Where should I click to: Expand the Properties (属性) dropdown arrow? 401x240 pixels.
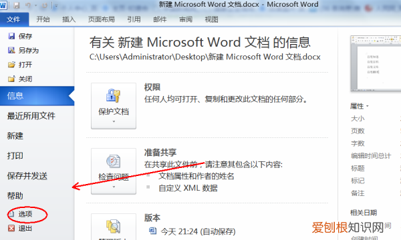click(368, 106)
